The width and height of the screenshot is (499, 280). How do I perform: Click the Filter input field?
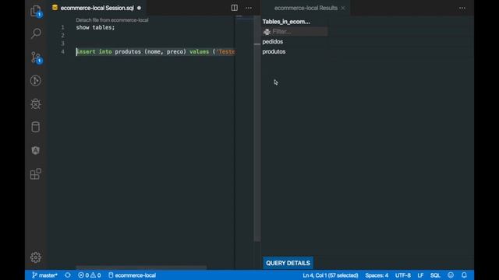point(299,31)
